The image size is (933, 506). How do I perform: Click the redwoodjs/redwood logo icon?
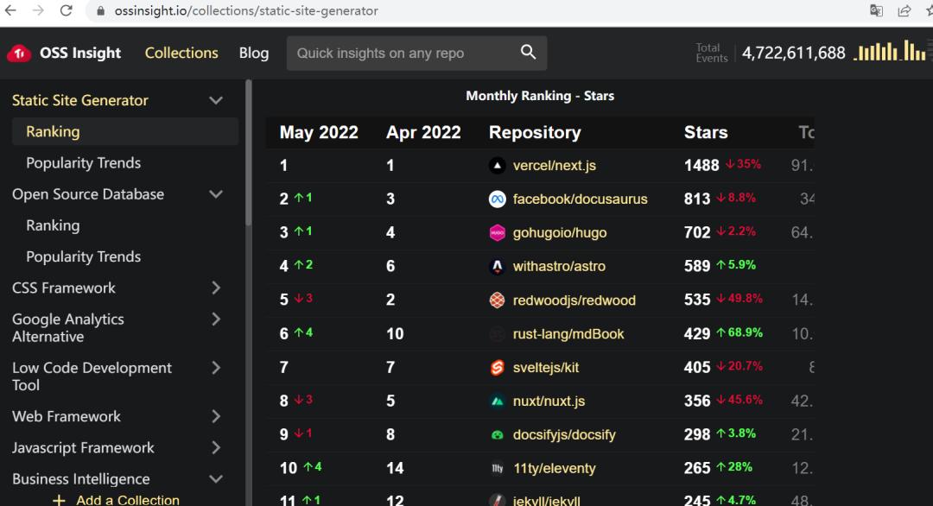497,300
